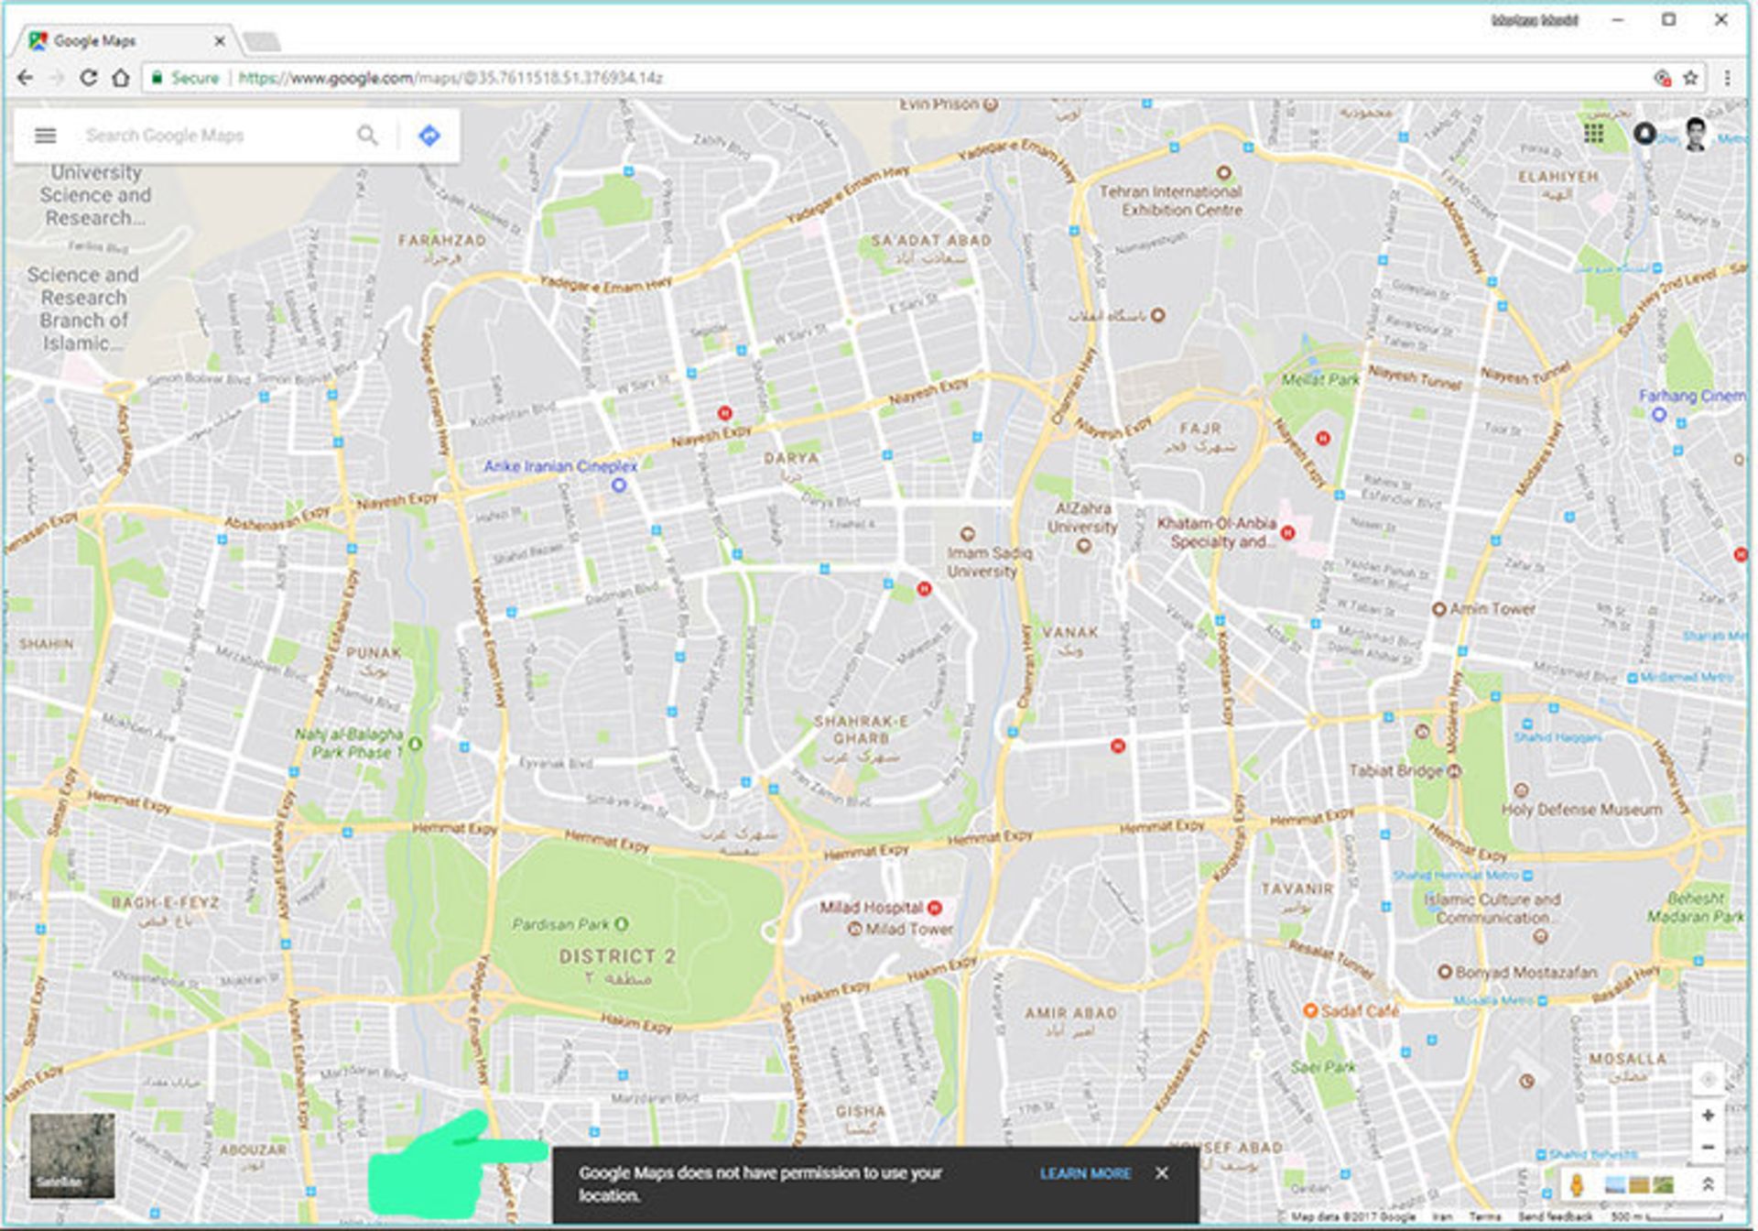The image size is (1758, 1231).
Task: Zoom in with the plus button
Action: (1708, 1116)
